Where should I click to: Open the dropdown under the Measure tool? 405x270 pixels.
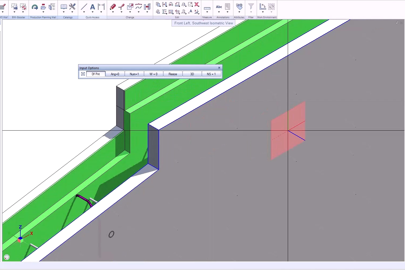[207, 13]
